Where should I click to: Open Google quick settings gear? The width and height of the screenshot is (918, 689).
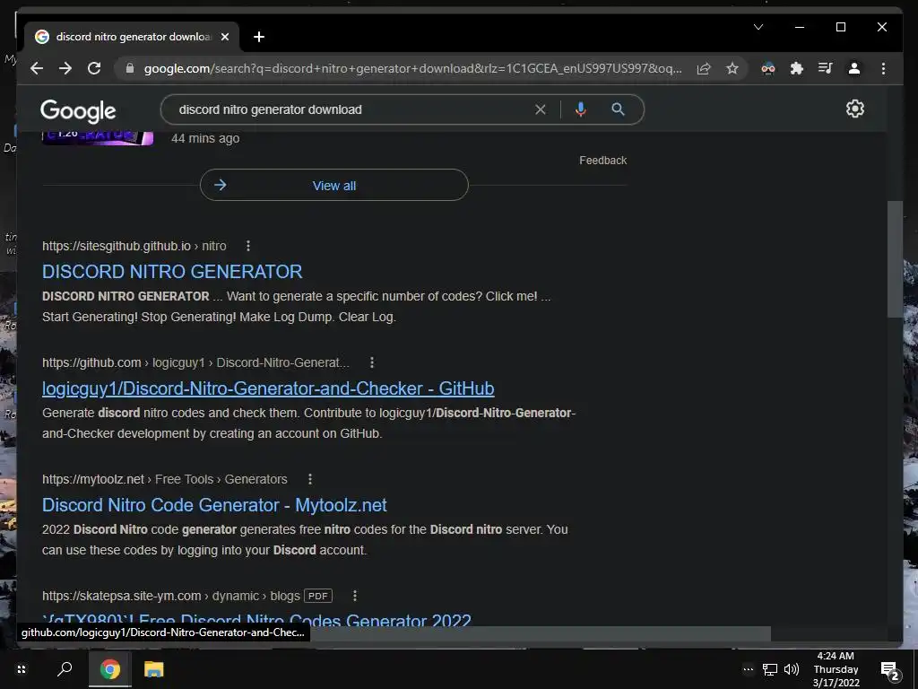point(854,109)
